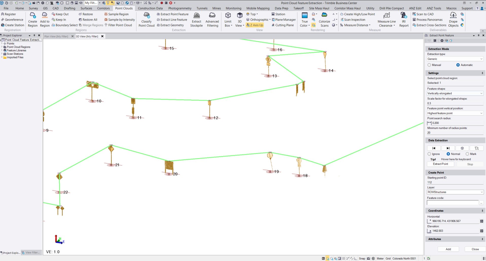This screenshot has width=486, height=261.
Task: Select the Ignore radio button
Action: coord(429,154)
